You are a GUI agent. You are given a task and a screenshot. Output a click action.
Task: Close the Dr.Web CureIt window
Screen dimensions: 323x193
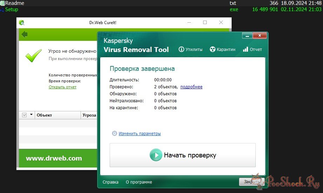(221, 22)
